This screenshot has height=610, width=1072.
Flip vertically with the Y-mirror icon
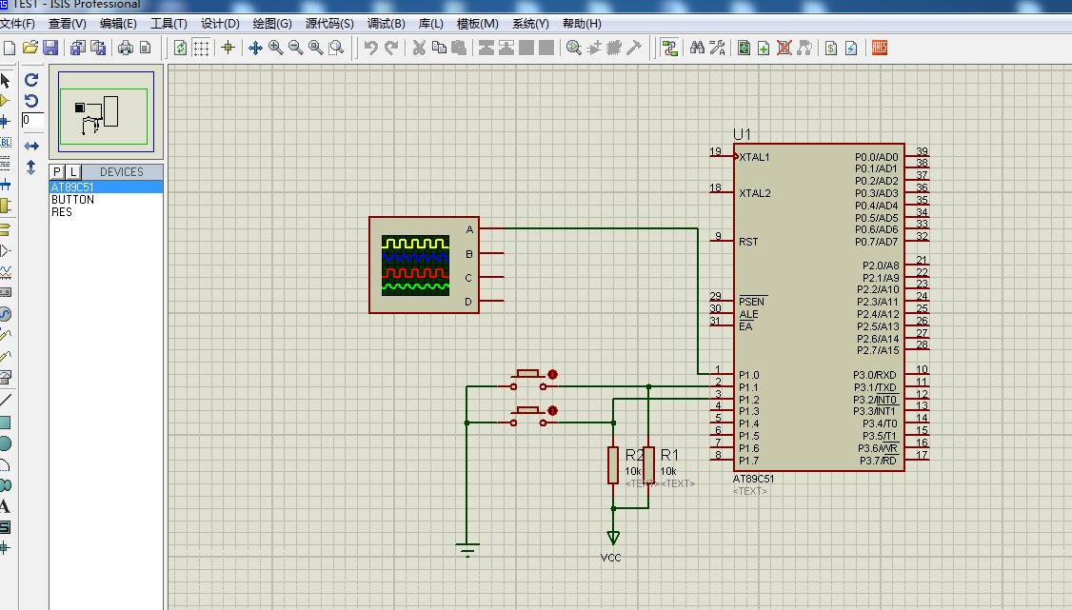tap(30, 167)
